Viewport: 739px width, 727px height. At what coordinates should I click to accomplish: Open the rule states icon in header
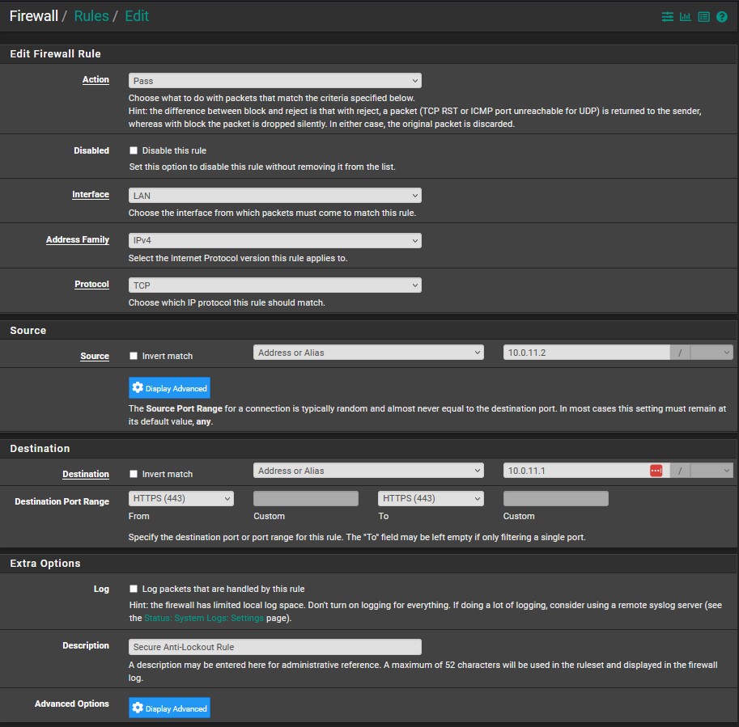tap(666, 16)
